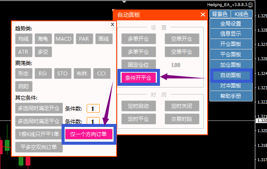Toggle the MACD condition button

[64, 39]
